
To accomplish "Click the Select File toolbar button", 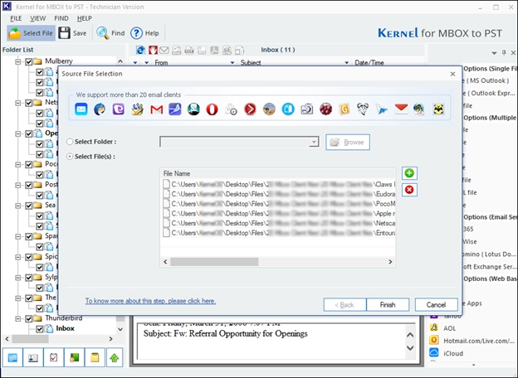I will point(31,33).
